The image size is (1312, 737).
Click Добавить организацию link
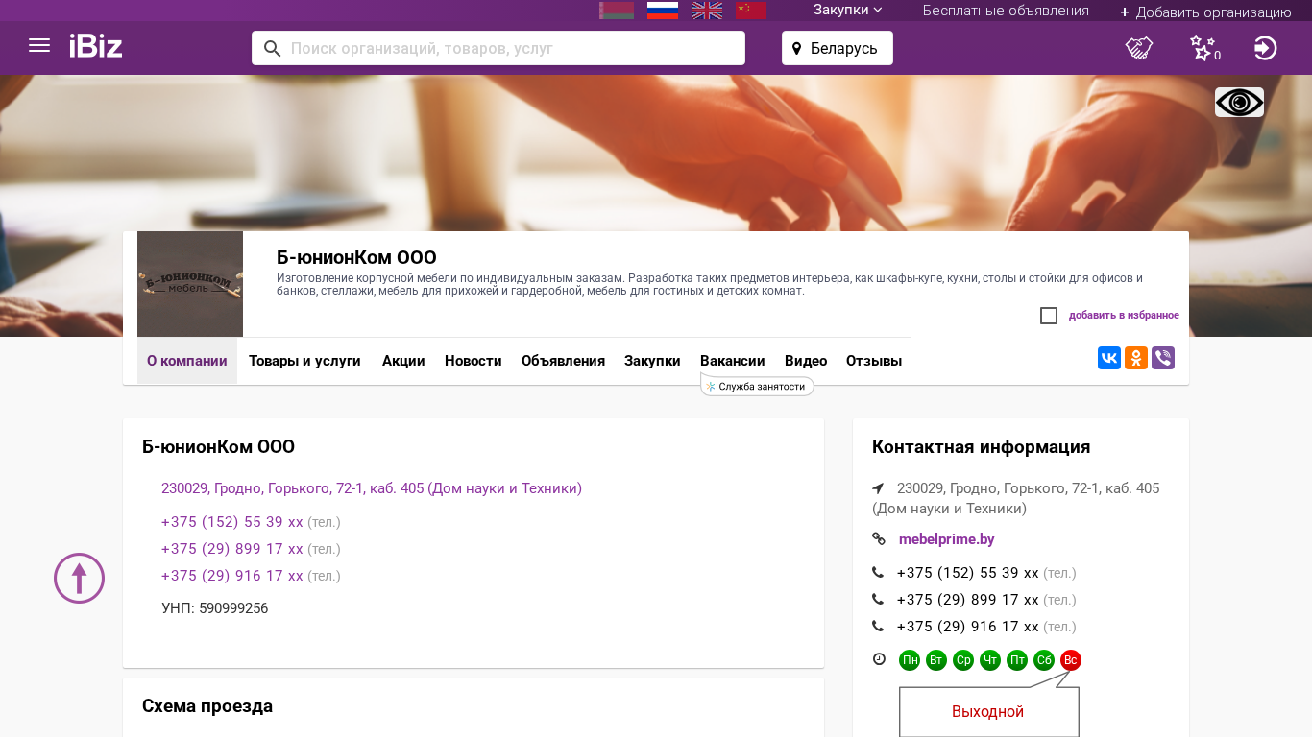tap(1205, 12)
